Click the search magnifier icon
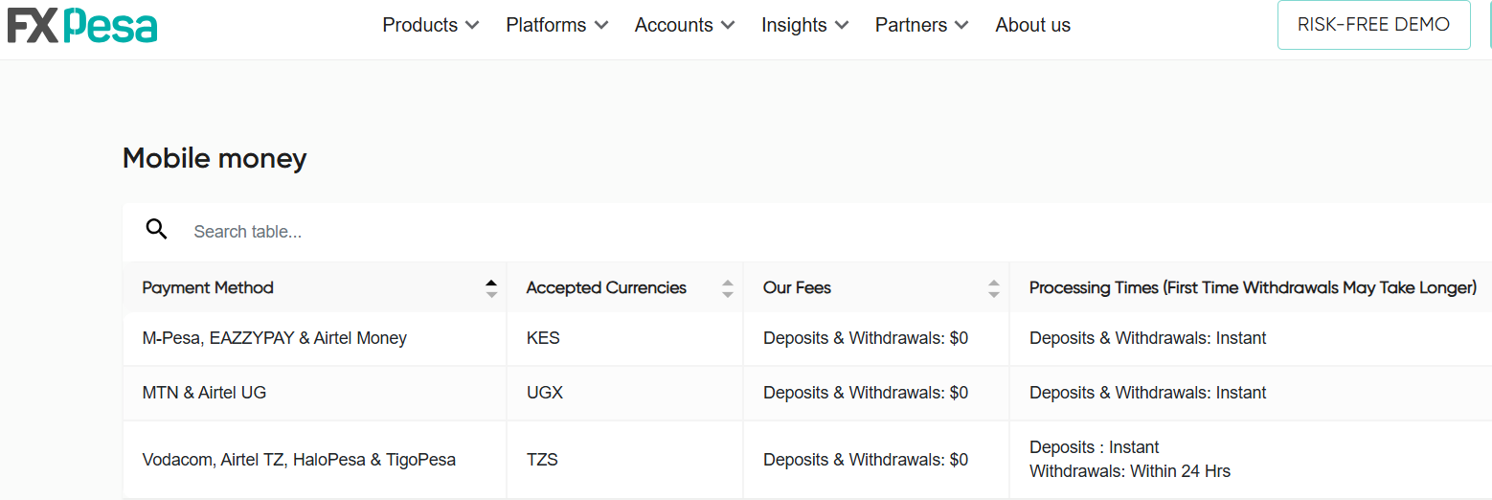 point(156,230)
